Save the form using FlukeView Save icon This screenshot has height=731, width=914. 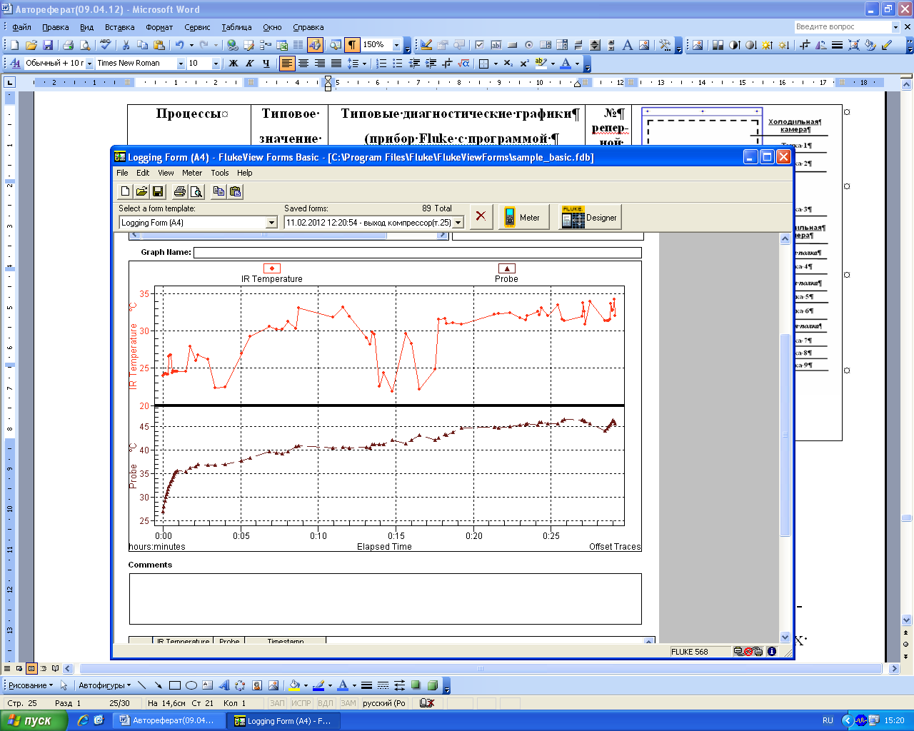pyautogui.click(x=158, y=191)
